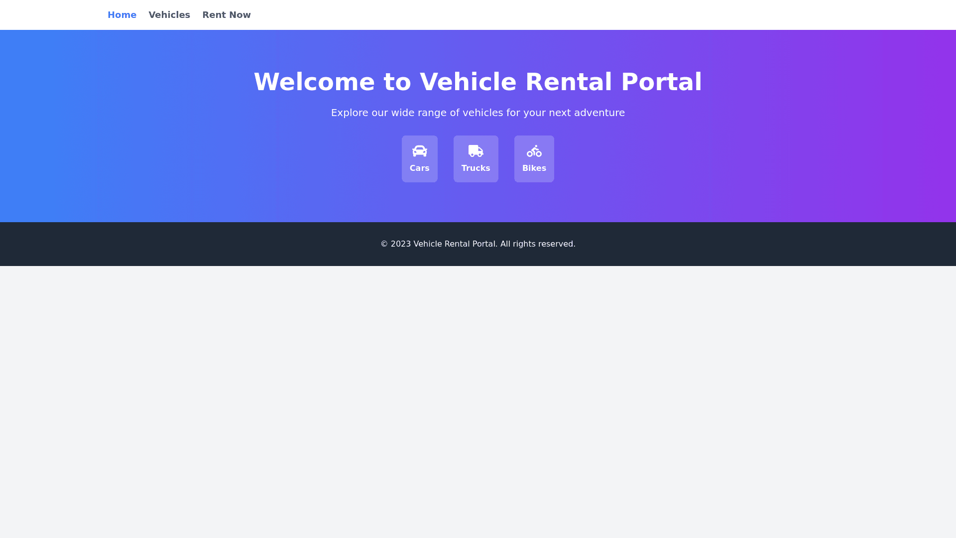
Task: Click the truck icon above Trucks
Action: [x=476, y=151]
